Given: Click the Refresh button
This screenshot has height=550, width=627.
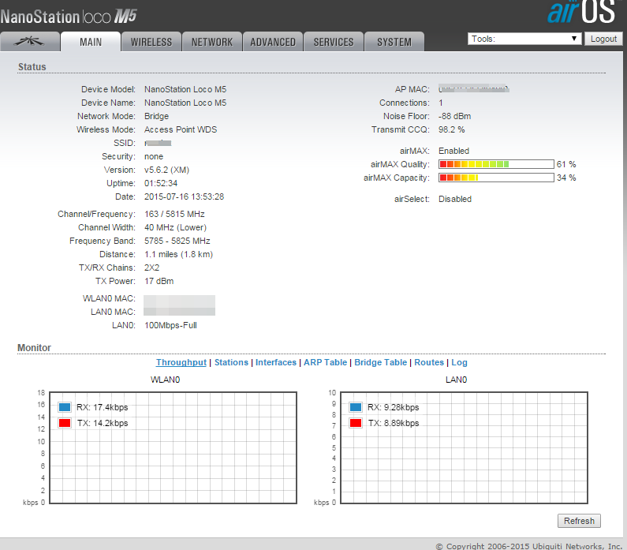Looking at the screenshot, I should point(579,521).
